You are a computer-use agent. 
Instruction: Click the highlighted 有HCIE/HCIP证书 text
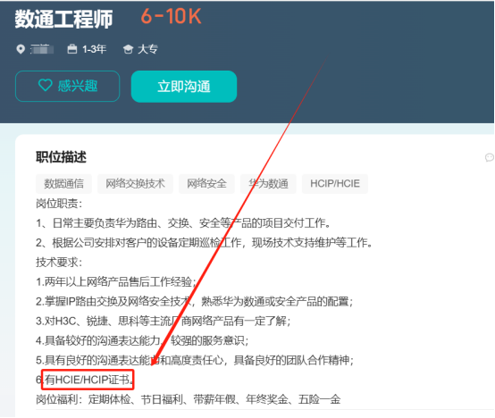[88, 380]
